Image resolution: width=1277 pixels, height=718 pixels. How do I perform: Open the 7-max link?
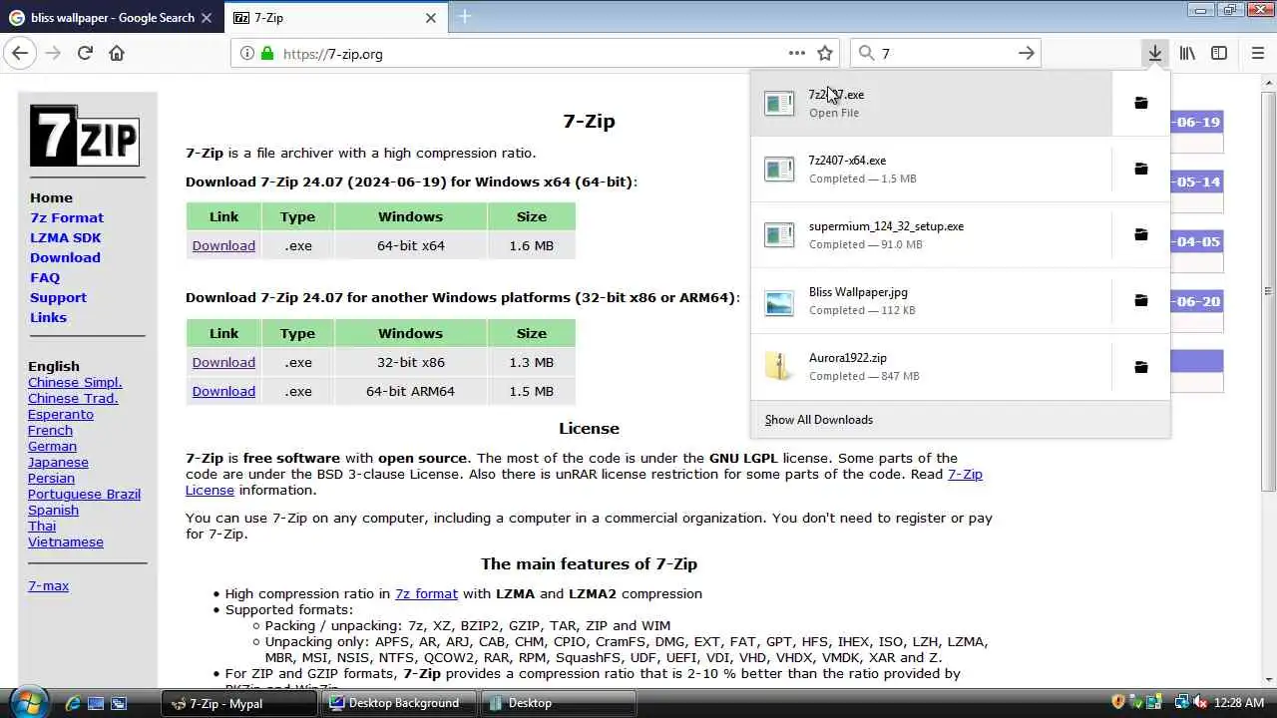[48, 585]
